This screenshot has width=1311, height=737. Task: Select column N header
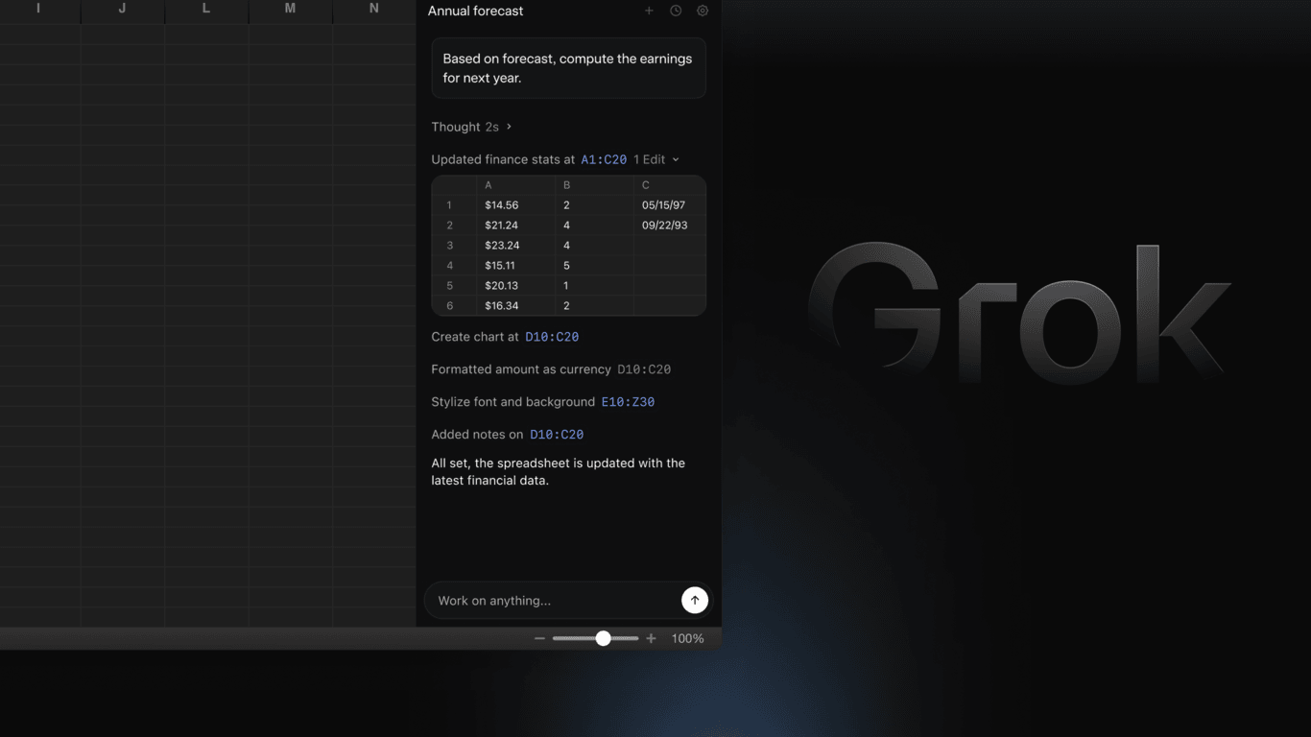pyautogui.click(x=373, y=9)
